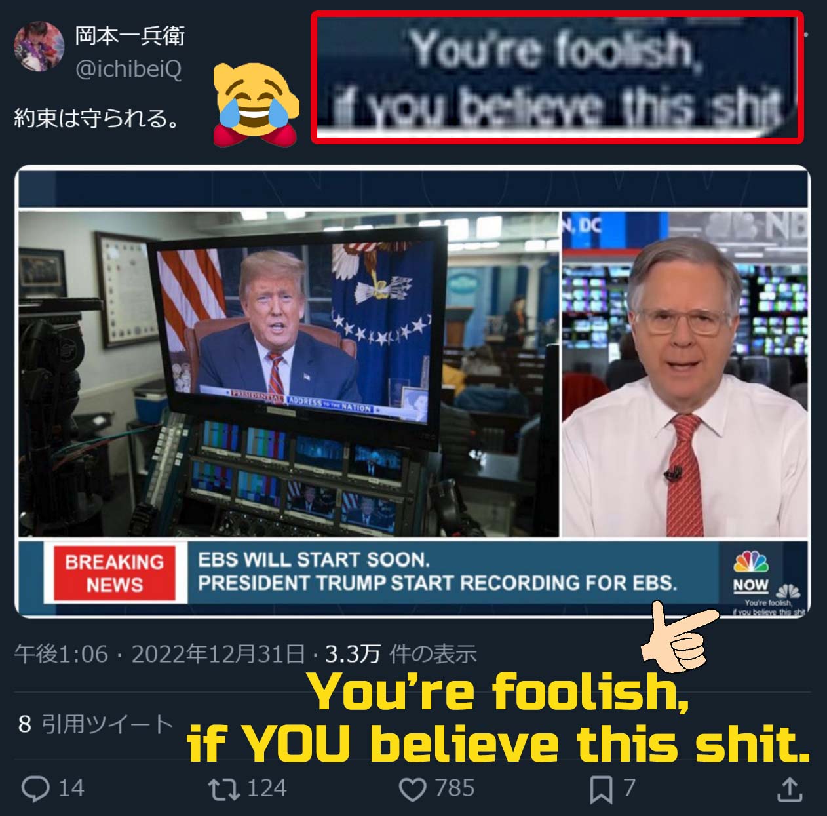Retweet using the retweet arrows icon
The height and width of the screenshot is (816, 827).
(223, 788)
